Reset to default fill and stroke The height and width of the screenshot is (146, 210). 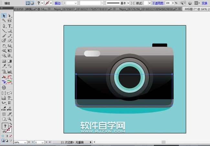coord(3,131)
